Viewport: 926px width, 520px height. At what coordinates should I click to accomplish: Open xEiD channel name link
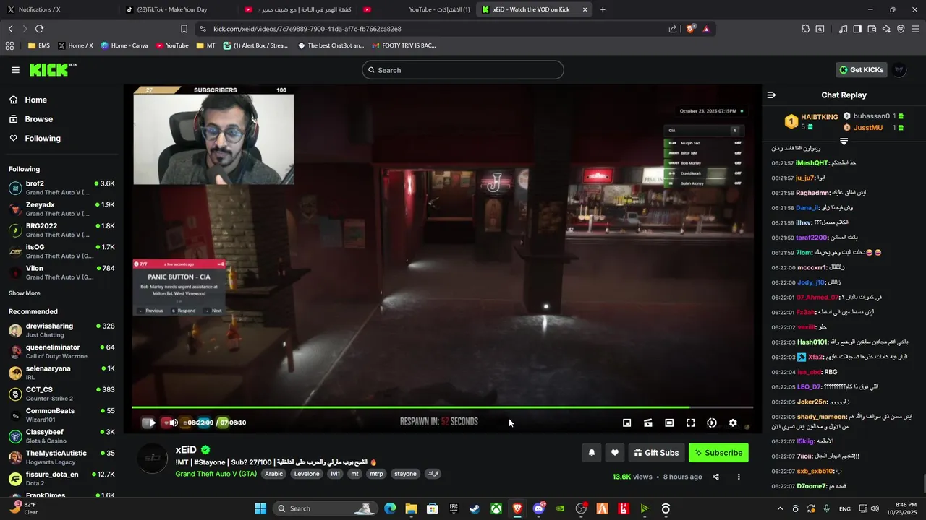click(x=186, y=450)
